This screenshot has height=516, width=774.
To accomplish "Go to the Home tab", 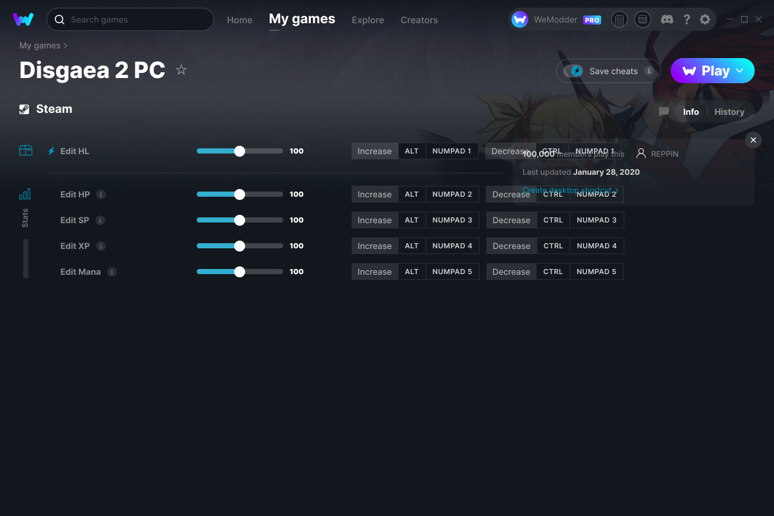I will coord(240,20).
